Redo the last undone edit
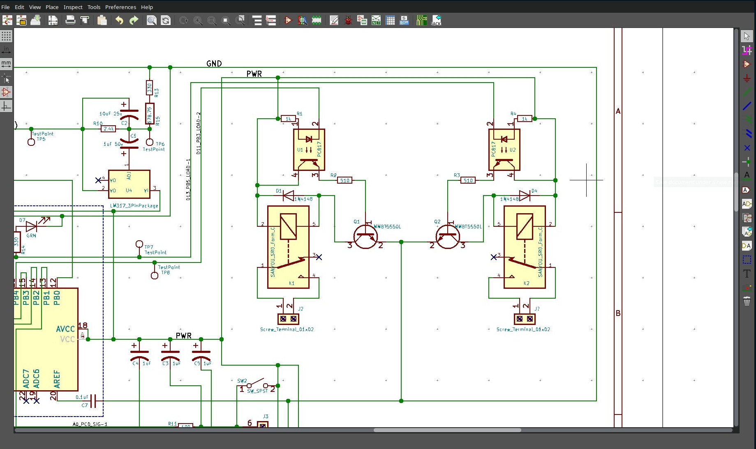The image size is (756, 449). pos(134,20)
